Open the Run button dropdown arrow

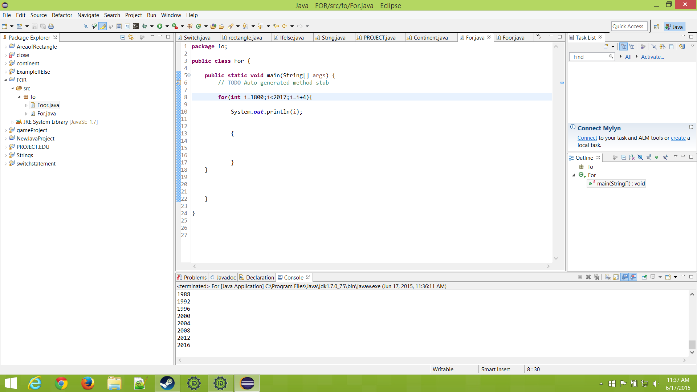click(167, 26)
